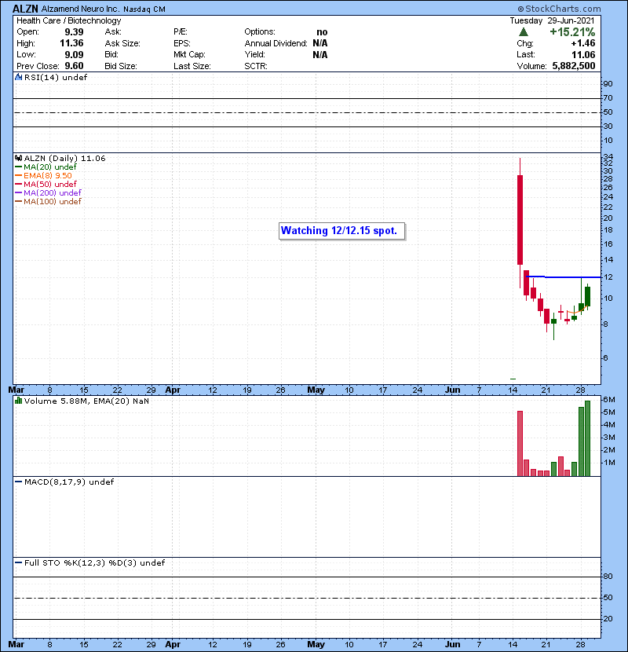Click the +15.21% percent change
628x652 pixels.
(572, 32)
